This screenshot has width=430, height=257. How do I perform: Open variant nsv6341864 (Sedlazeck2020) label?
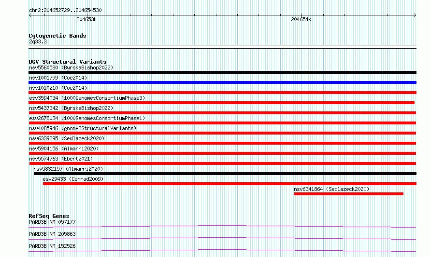pos(331,189)
